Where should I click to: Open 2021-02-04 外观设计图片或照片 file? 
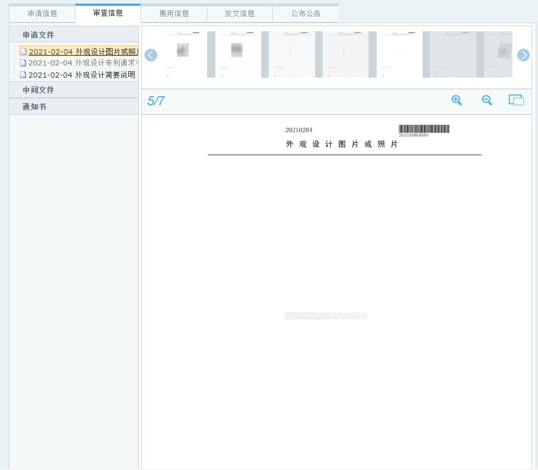(82, 52)
